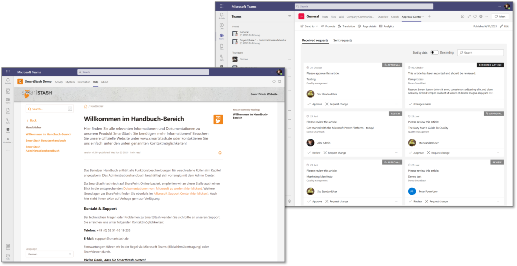Open Calls in the back Teams window

coord(222,58)
